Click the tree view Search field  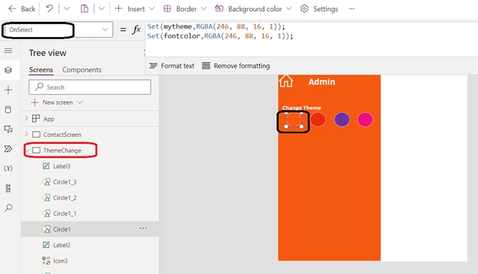[x=90, y=88]
